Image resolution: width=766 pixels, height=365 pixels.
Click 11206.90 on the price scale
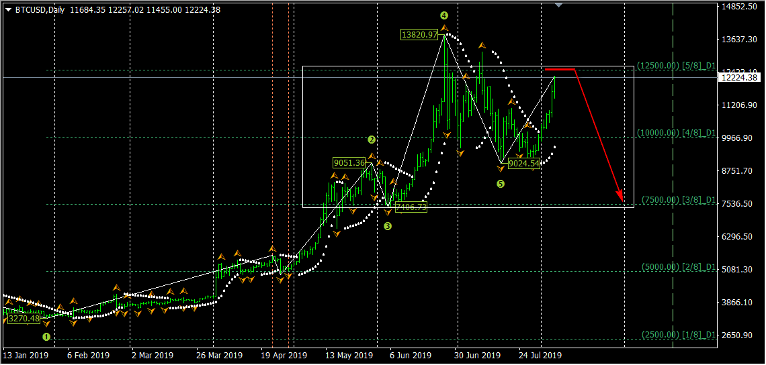pyautogui.click(x=739, y=105)
